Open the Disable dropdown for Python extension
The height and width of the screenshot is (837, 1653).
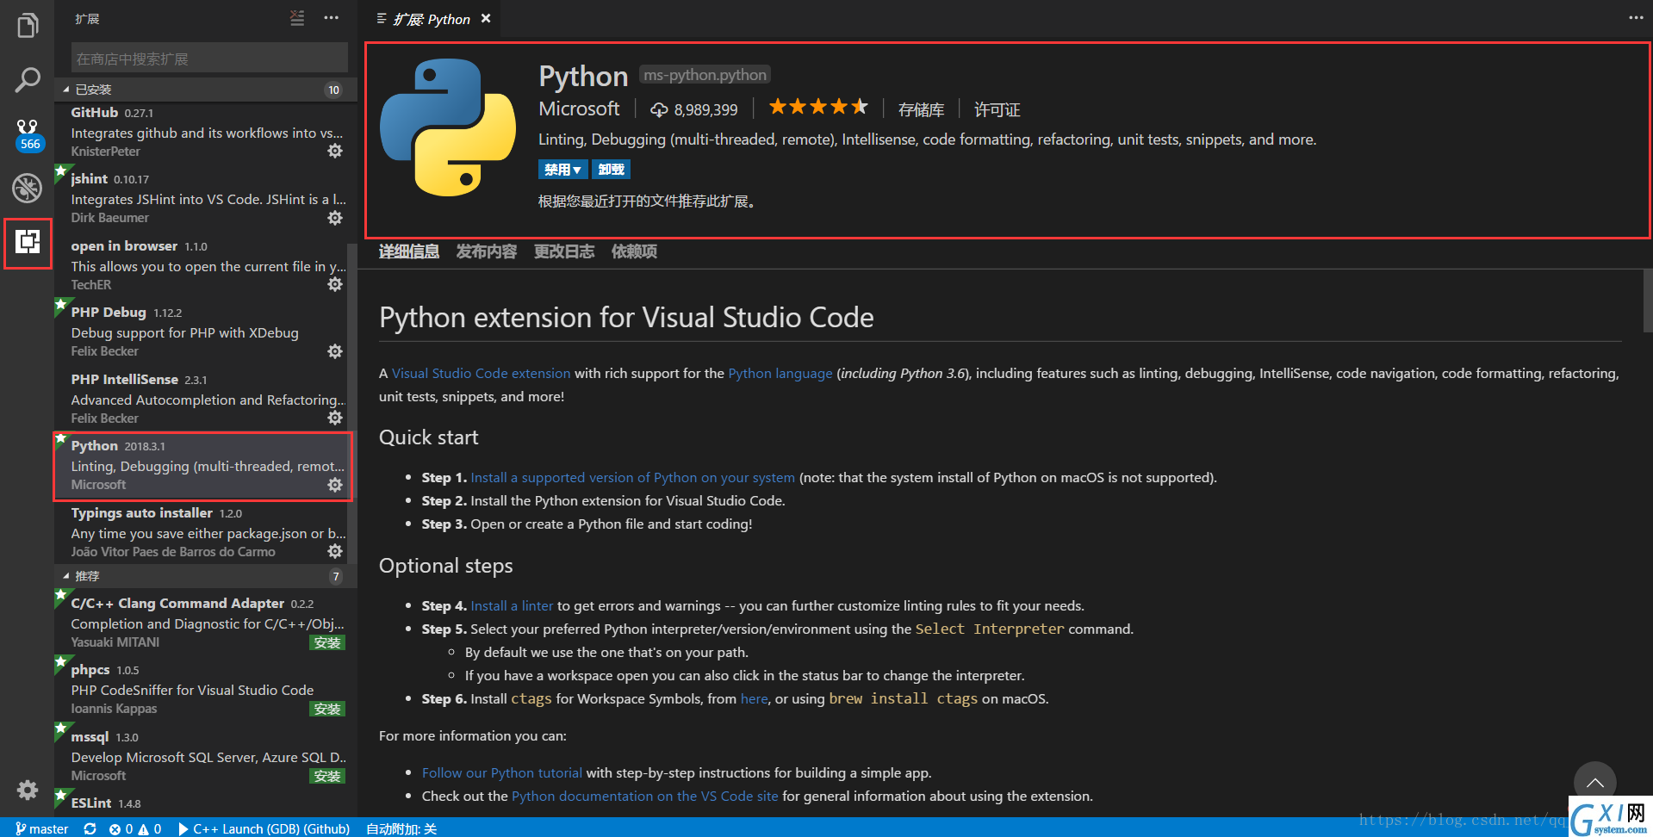pyautogui.click(x=563, y=170)
